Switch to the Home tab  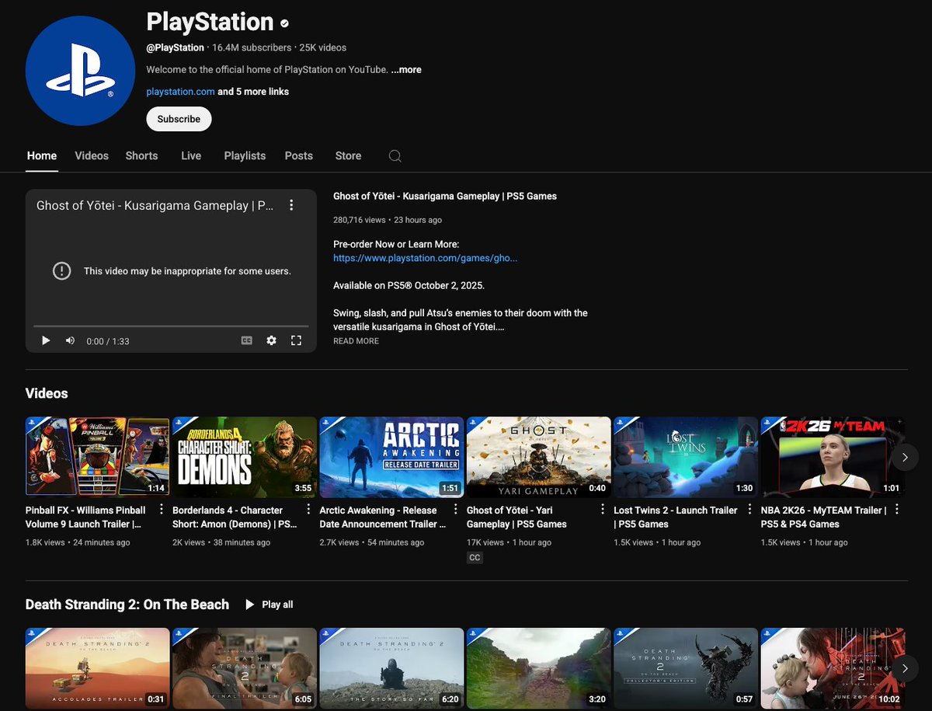(42, 155)
